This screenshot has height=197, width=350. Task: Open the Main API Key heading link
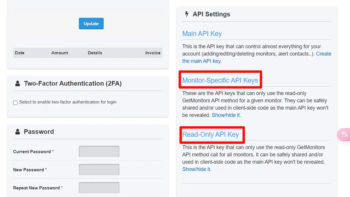tap(202, 34)
